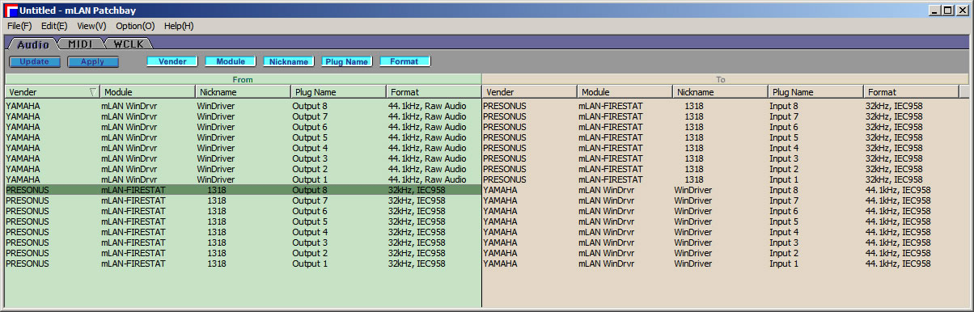Select highlighted PRESONUS Output 8 row

pos(243,190)
